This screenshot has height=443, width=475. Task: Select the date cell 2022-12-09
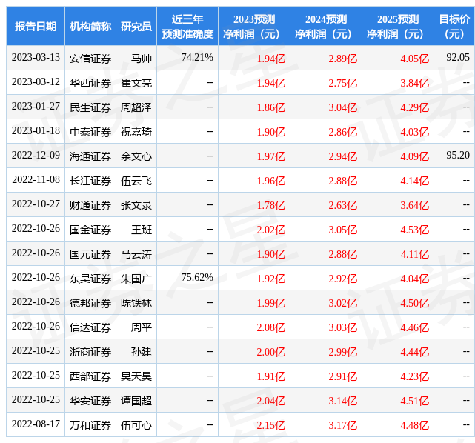pyautogui.click(x=36, y=156)
